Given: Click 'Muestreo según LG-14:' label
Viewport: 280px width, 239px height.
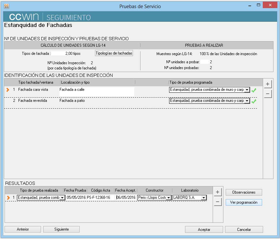Looking at the screenshot, I should tap(174, 54).
